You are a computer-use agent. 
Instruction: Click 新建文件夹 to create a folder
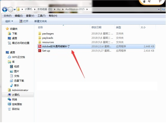pyautogui.click(x=40, y=21)
